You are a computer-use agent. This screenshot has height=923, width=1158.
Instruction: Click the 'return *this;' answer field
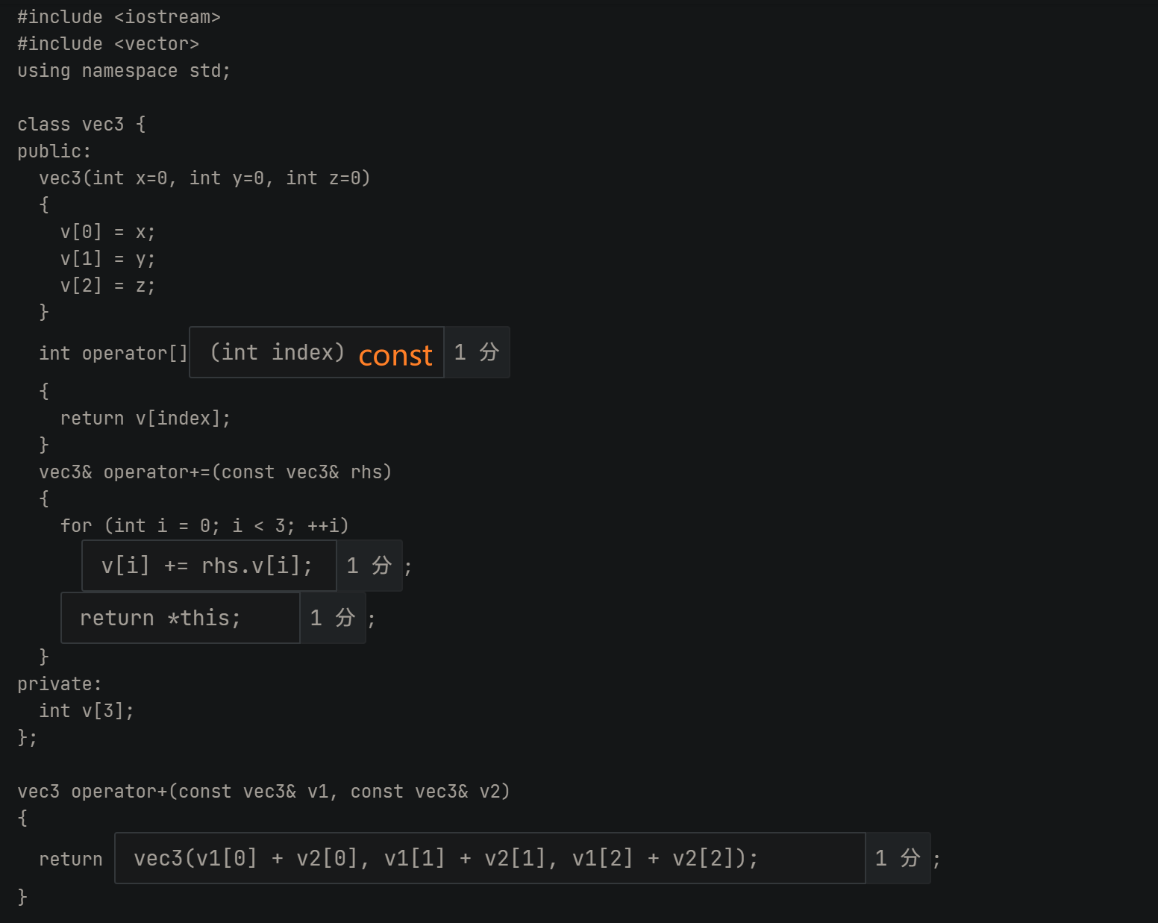(x=181, y=618)
